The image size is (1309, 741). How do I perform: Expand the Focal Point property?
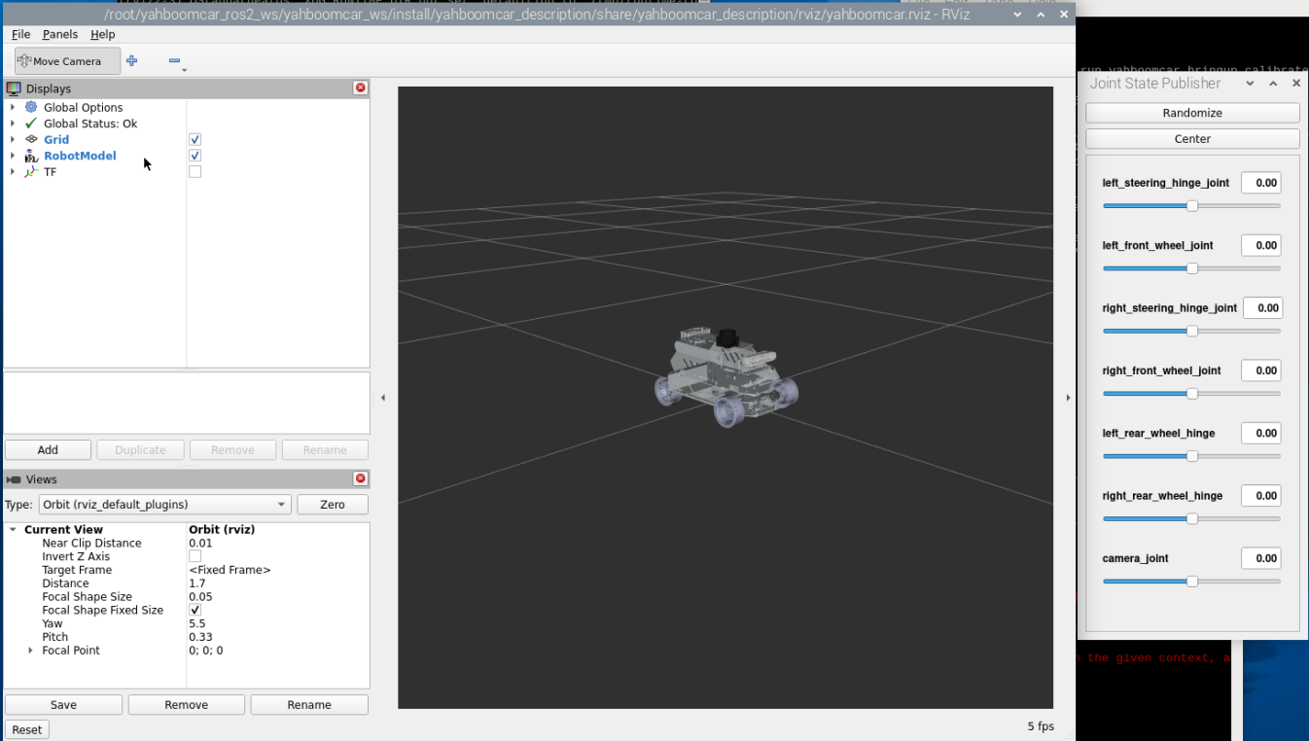tap(31, 651)
